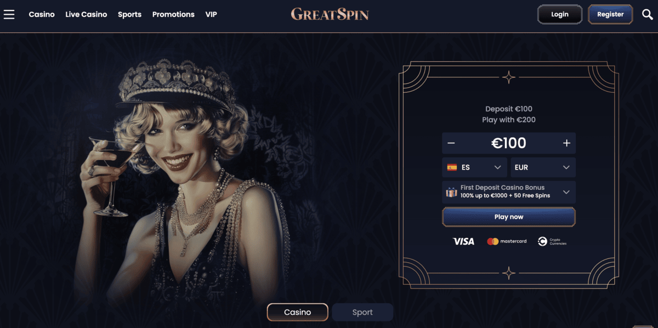The image size is (658, 328).
Task: Click the Register button
Action: pyautogui.click(x=610, y=14)
